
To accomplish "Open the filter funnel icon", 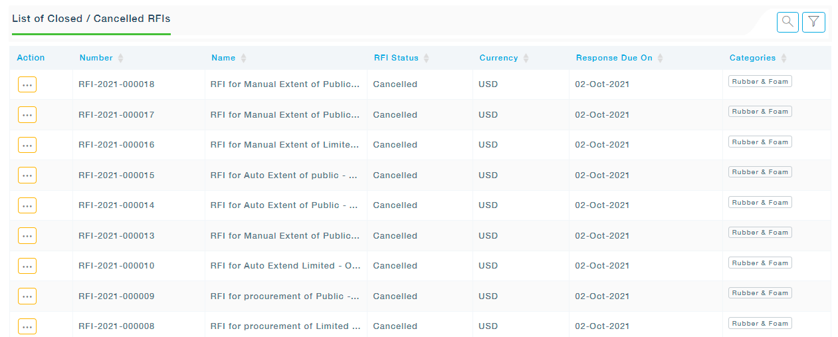I will [x=813, y=22].
